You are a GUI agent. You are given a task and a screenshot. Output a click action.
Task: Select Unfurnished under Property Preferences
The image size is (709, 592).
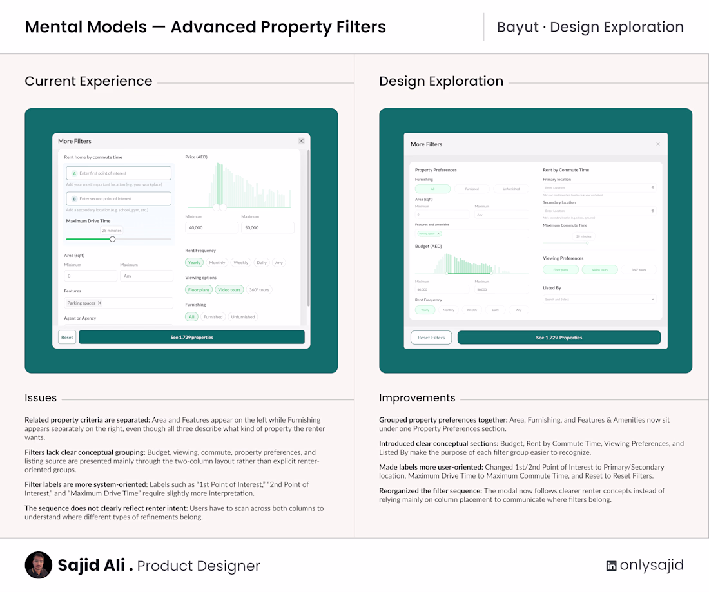pyautogui.click(x=511, y=189)
